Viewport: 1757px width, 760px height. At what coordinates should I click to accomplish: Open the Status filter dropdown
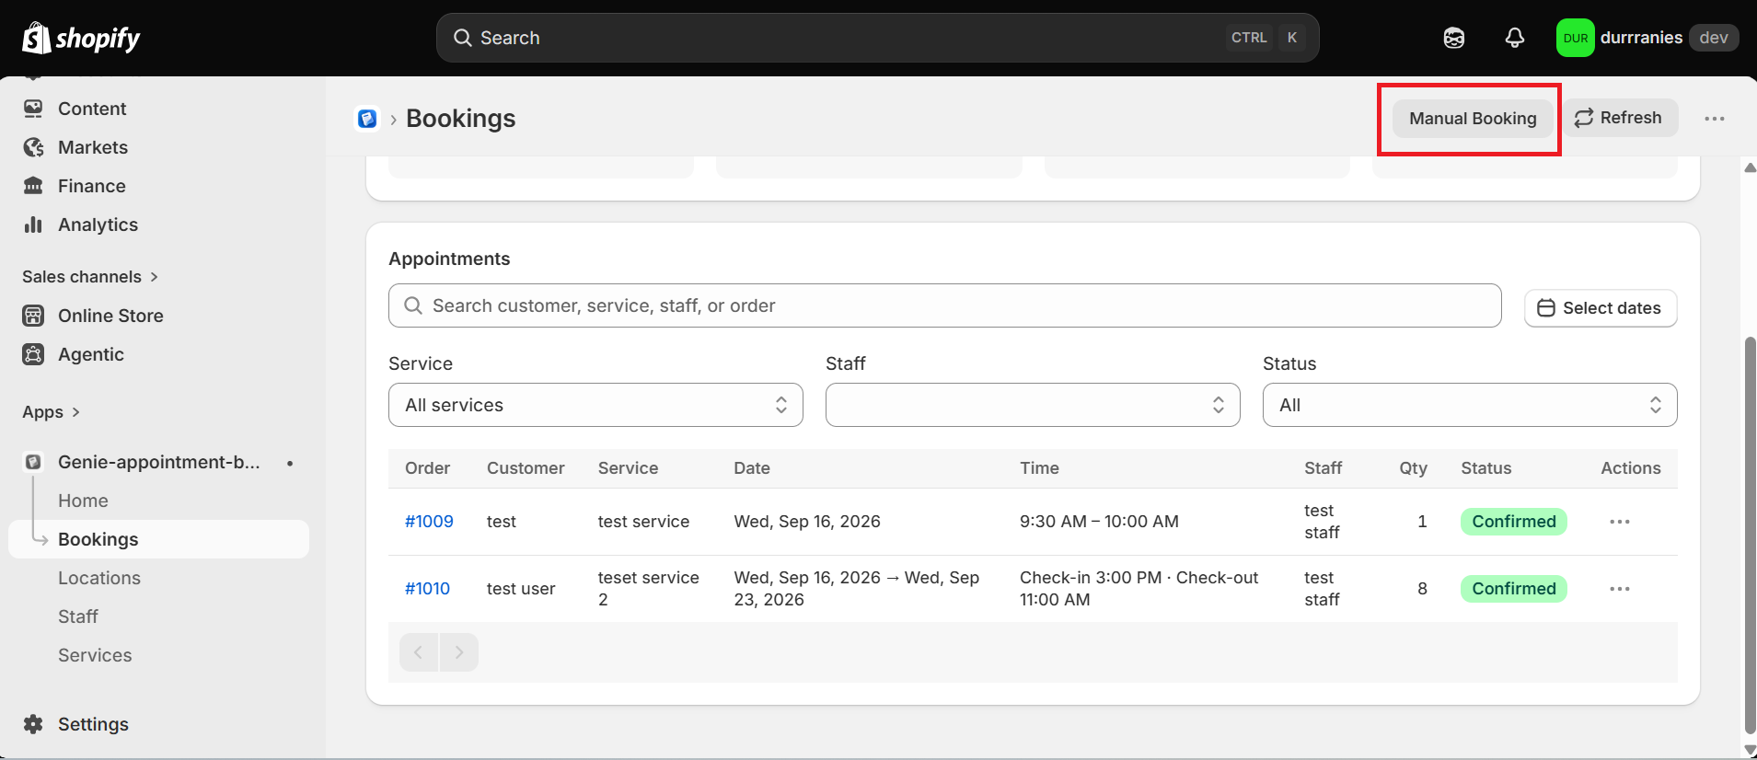[x=1470, y=405]
